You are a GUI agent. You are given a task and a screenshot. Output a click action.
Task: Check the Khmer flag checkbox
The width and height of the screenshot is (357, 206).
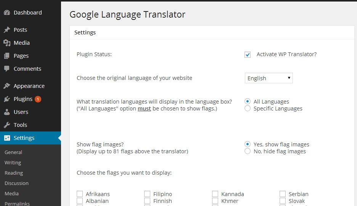point(215,201)
